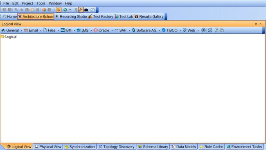Image resolution: width=266 pixels, height=150 pixels.
Task: Toggle the highlighted wrench settings icon
Action: pos(81,10)
